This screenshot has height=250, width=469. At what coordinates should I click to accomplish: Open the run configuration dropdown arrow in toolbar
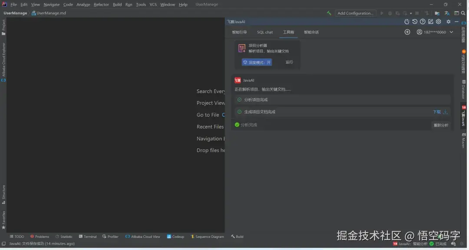pos(411,13)
